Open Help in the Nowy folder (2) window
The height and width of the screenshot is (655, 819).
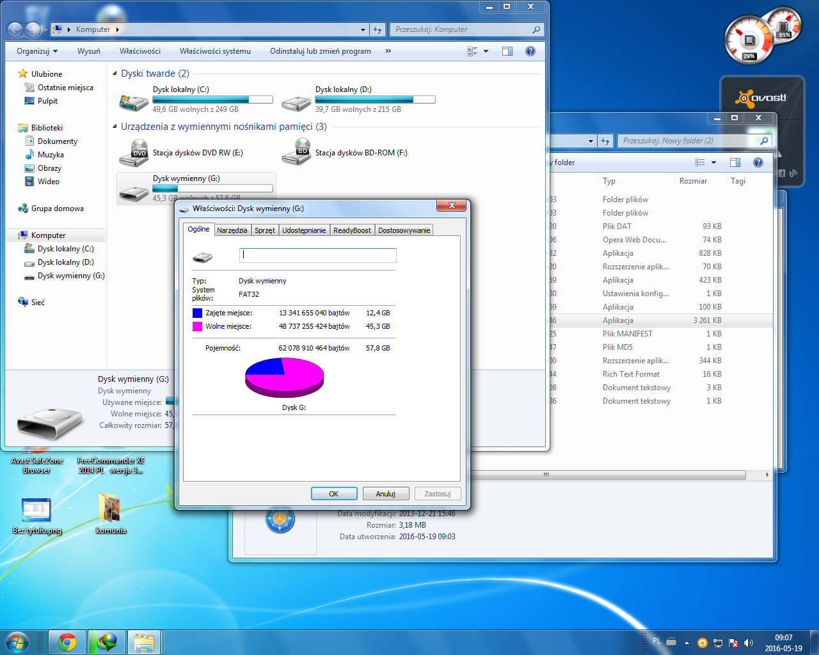click(758, 162)
